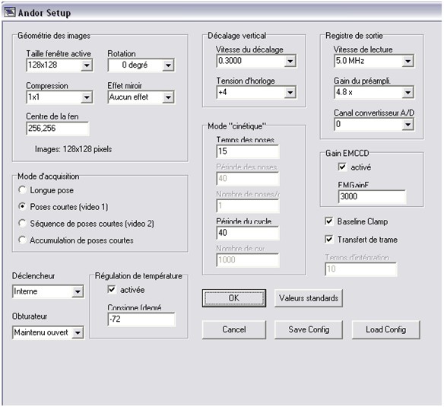
Task: Click the Save Config button
Action: (x=309, y=329)
